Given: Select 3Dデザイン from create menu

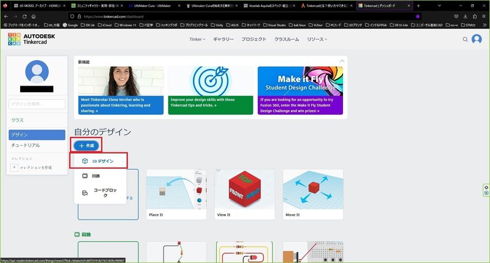Looking at the screenshot, I should [100, 161].
